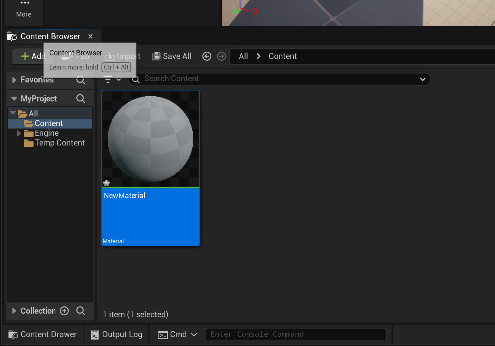Select the Content folder
Image resolution: width=495 pixels, height=346 pixels.
click(48, 123)
